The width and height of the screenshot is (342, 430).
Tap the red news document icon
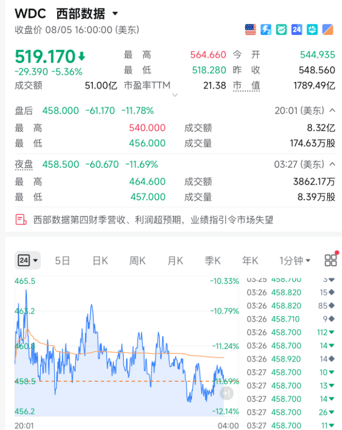click(x=21, y=220)
